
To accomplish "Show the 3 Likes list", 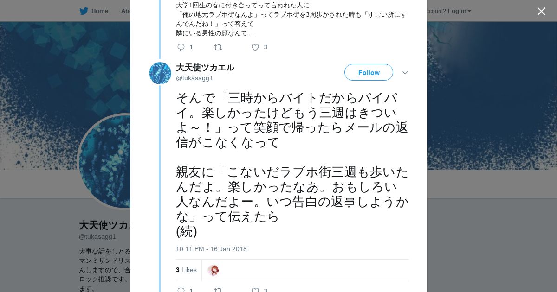I will pos(186,270).
